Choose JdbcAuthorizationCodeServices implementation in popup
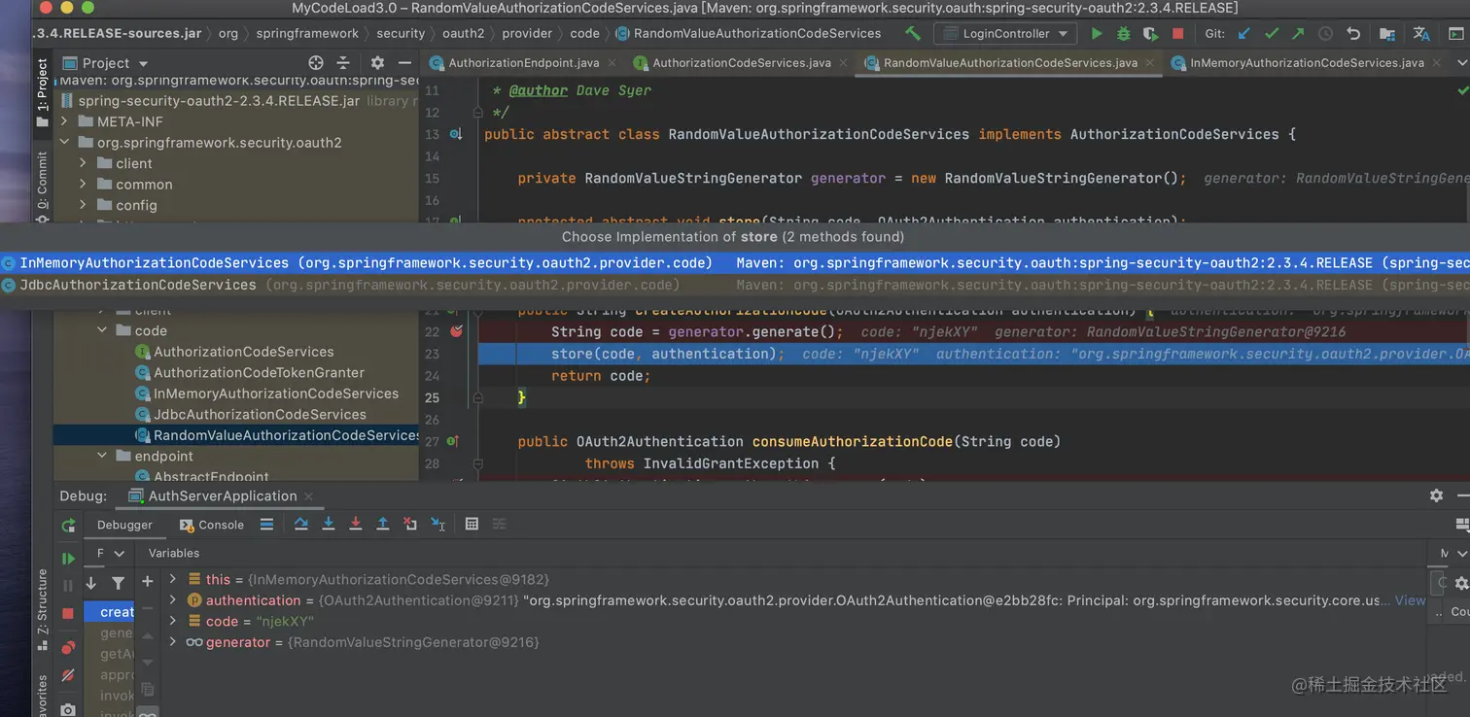This screenshot has width=1470, height=717. coord(735,285)
